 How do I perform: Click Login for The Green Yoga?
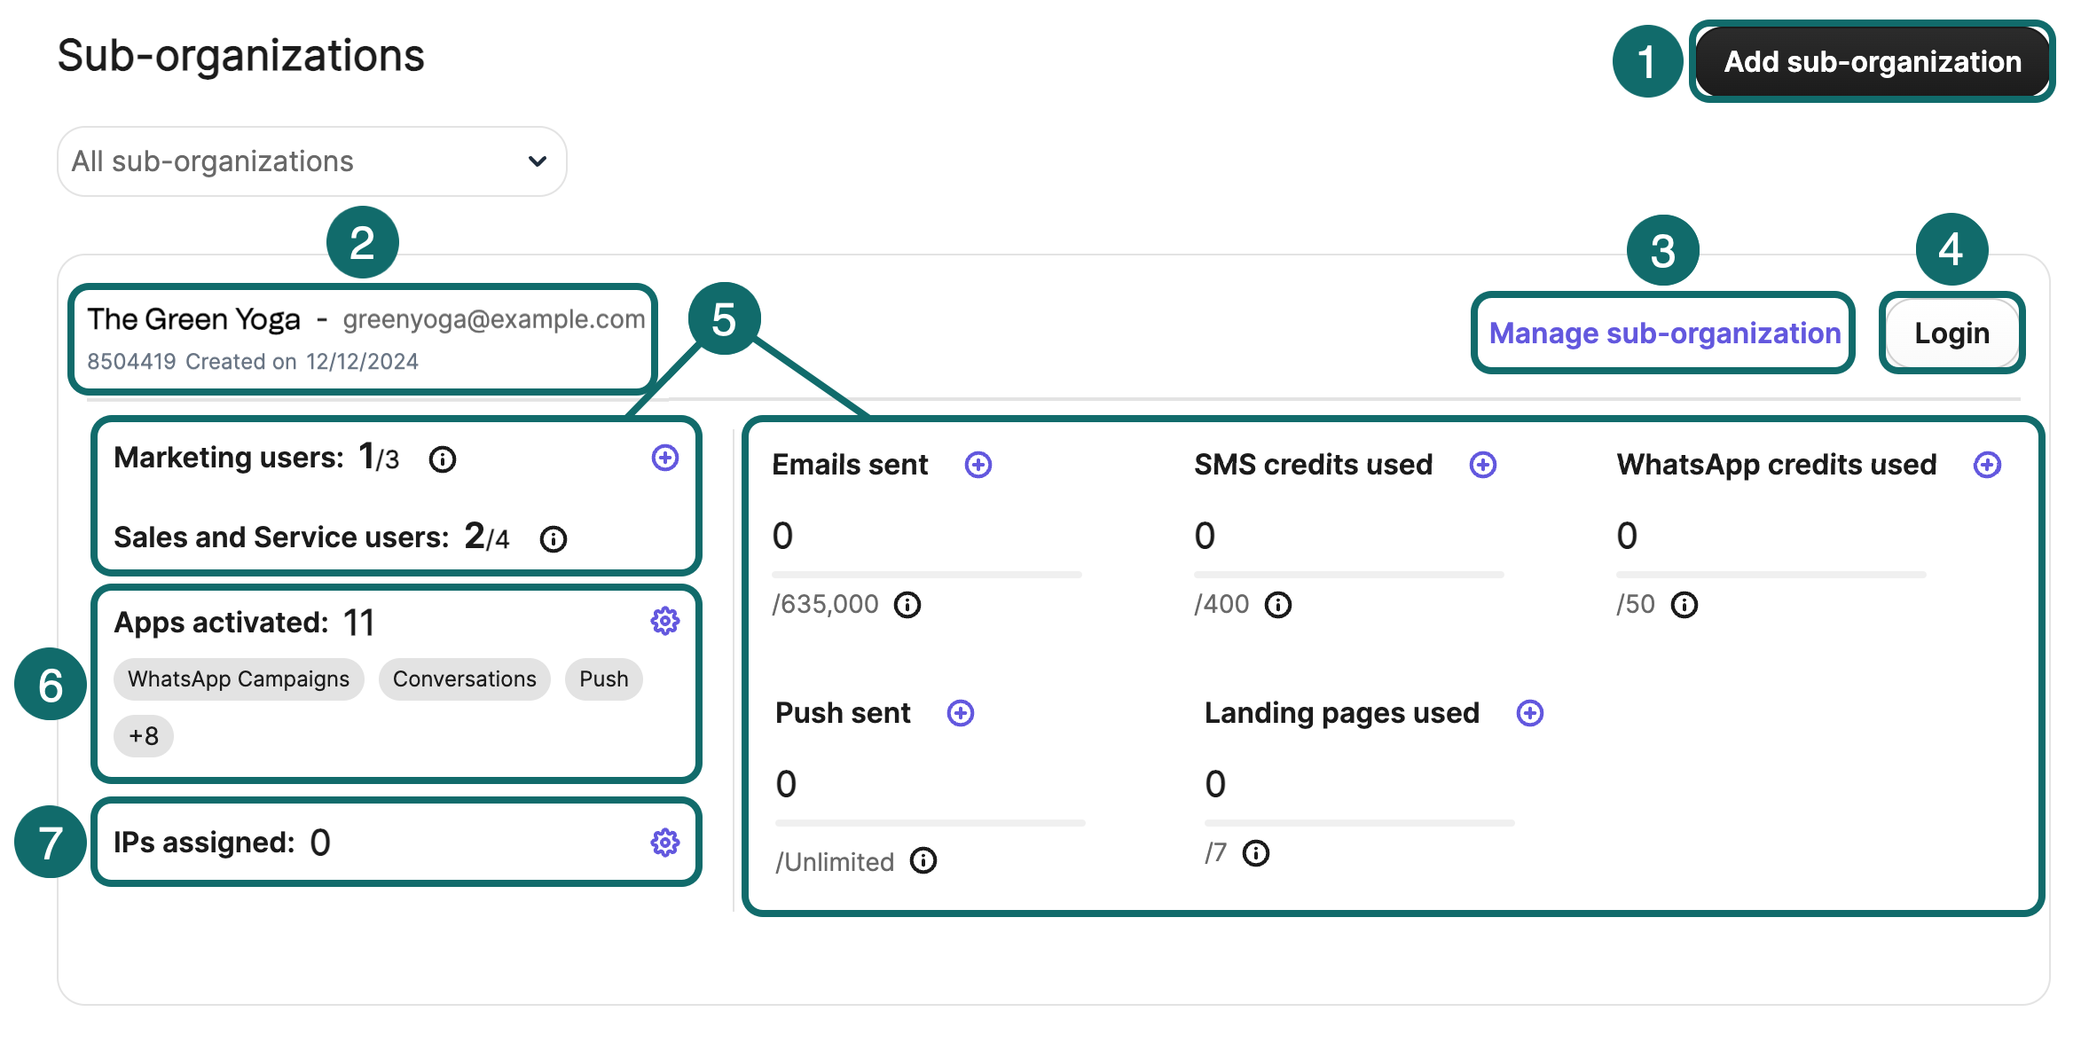click(1951, 333)
